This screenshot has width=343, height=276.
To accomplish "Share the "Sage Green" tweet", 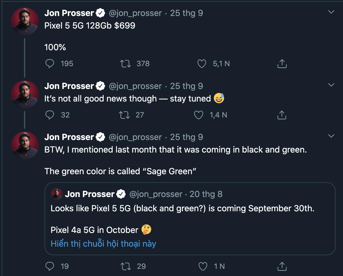I will click(x=282, y=266).
